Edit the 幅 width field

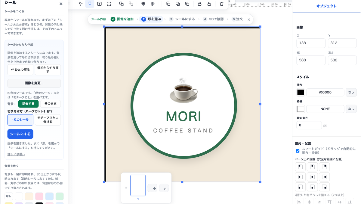(x=311, y=60)
